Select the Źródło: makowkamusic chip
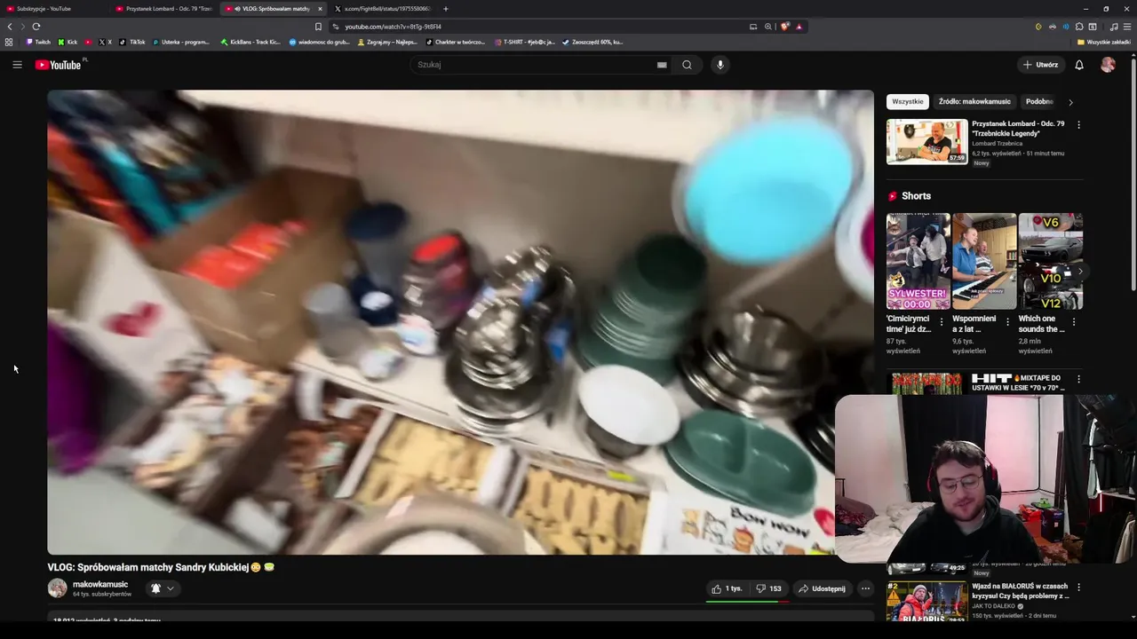Viewport: 1137px width, 639px height. (974, 102)
